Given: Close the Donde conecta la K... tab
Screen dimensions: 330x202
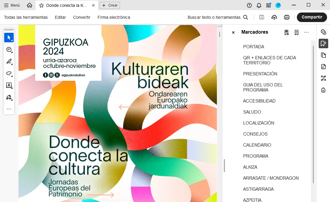Looking at the screenshot, I should pos(93,5).
